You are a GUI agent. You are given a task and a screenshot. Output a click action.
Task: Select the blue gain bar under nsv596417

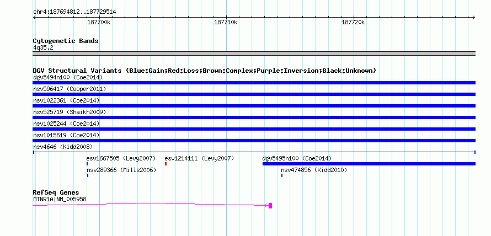(x=254, y=94)
